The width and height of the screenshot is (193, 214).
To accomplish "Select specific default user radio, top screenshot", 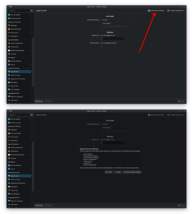I will tap(102, 39).
